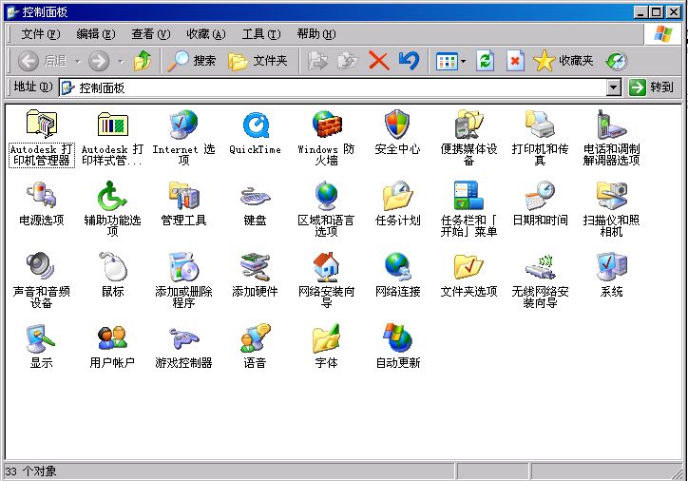Click the red X delete button

point(379,61)
